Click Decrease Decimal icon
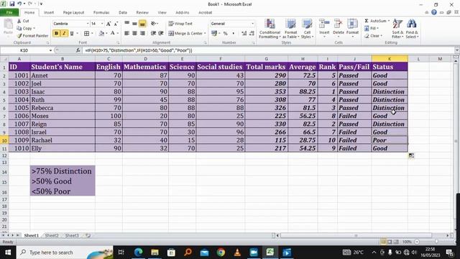 252,34
